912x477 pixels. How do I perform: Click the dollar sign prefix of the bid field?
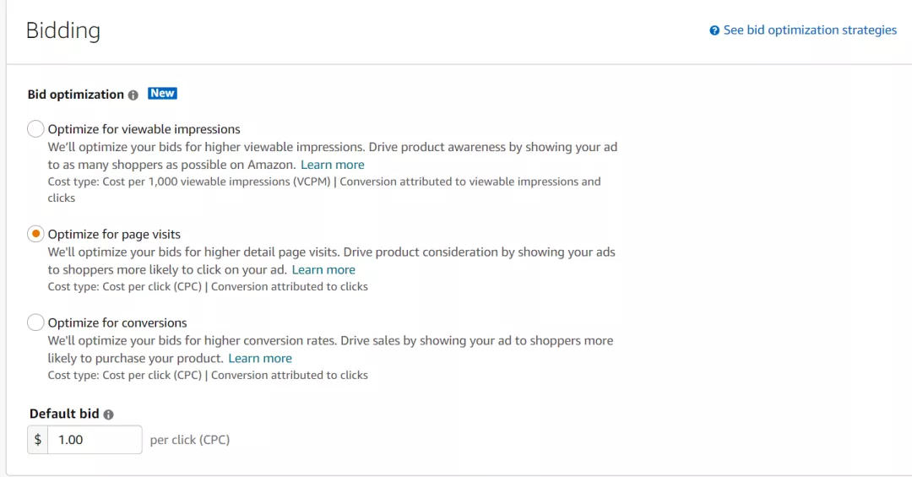point(38,440)
